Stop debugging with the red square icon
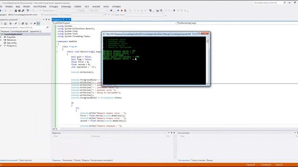Viewport: 298px width, 167px height. click(x=122, y=11)
